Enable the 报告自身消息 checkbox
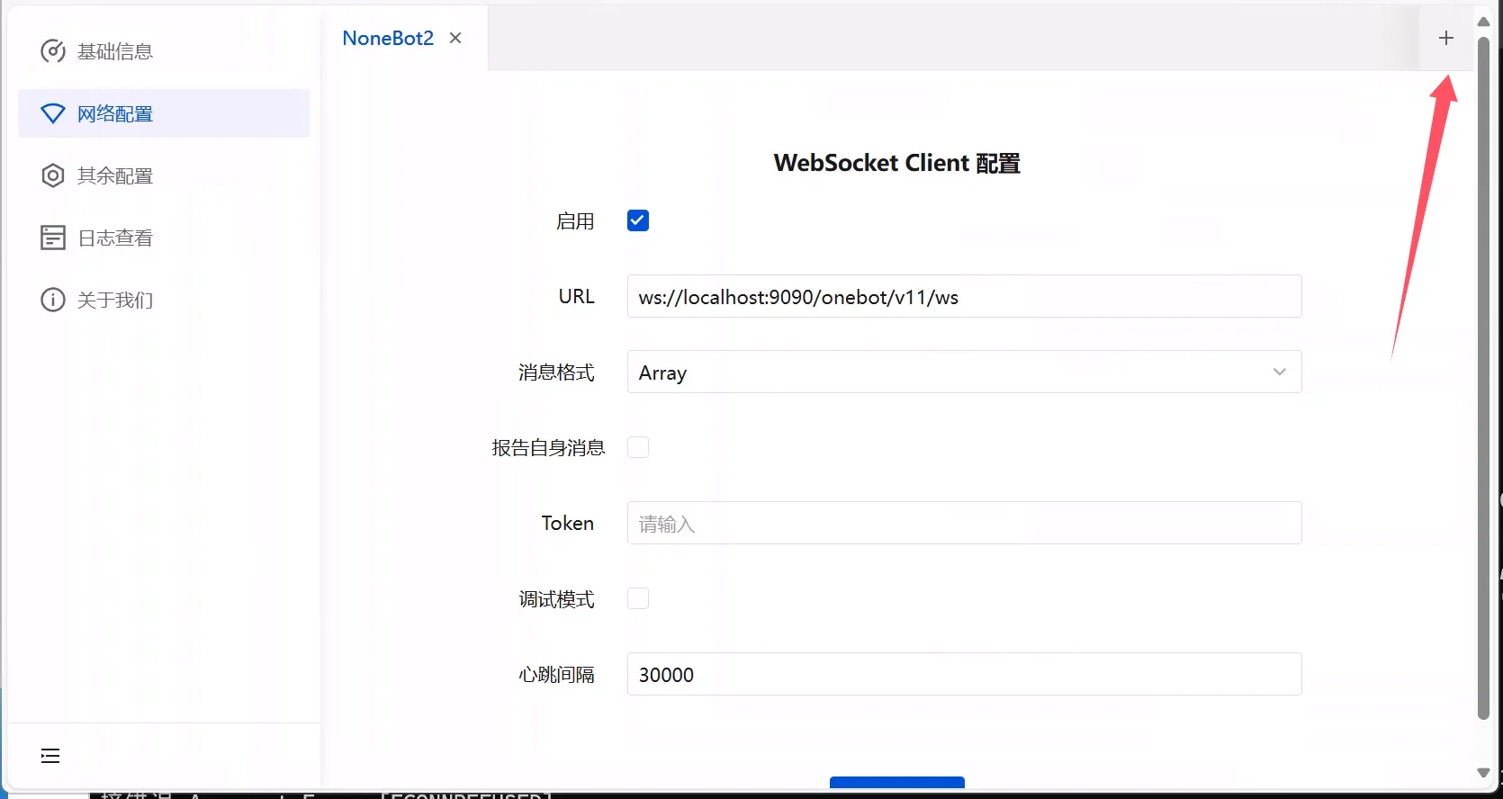Screen dimensions: 1503x799 click(x=638, y=447)
